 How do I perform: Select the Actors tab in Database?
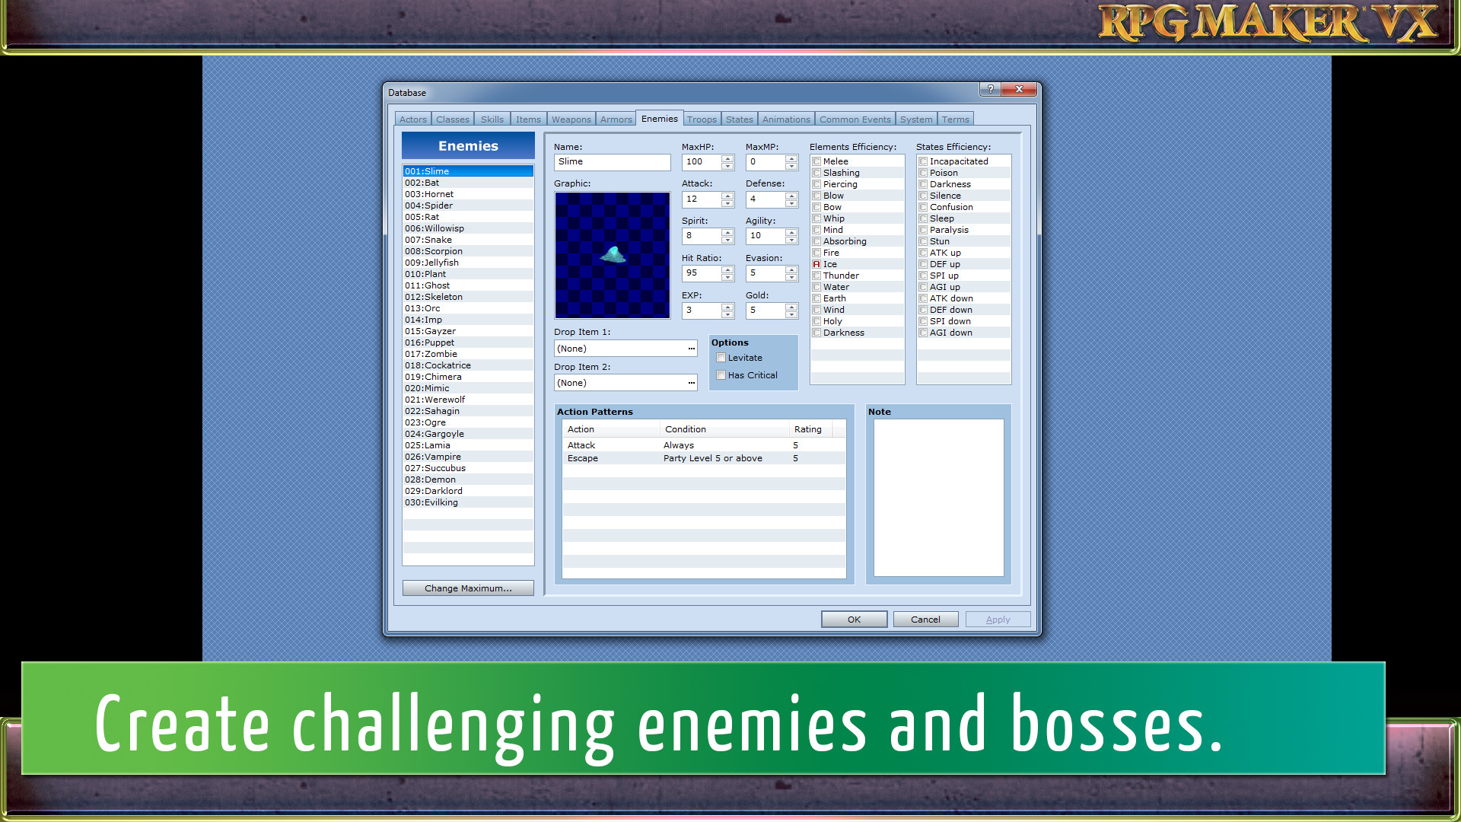pos(412,119)
